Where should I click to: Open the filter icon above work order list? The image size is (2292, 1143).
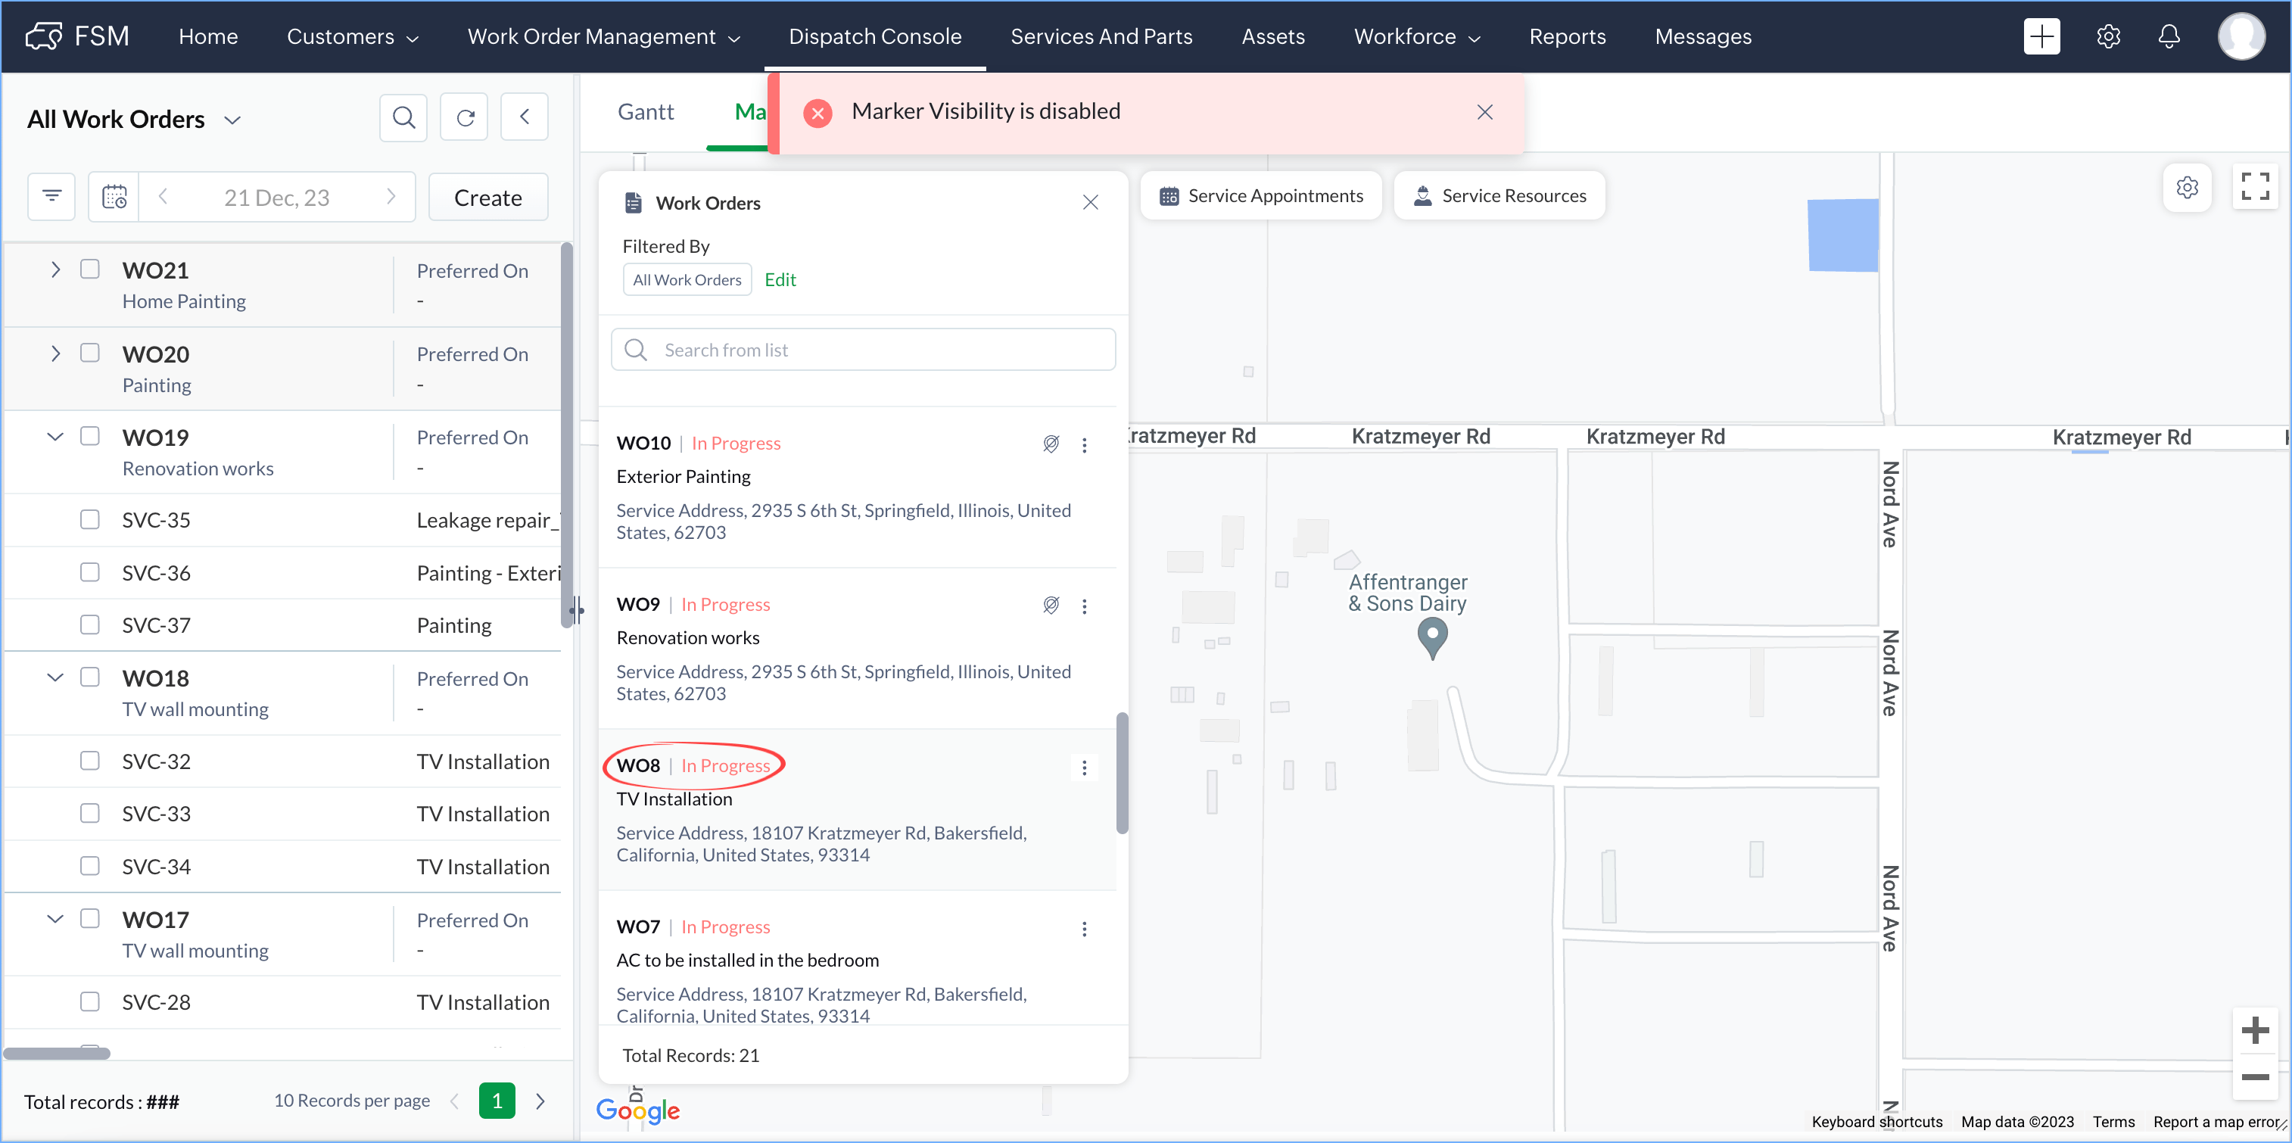tap(51, 197)
